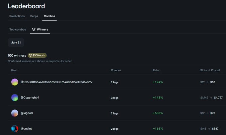Click the +143% return value
Image resolution: width=226 pixels, height=135 pixels.
tap(158, 98)
